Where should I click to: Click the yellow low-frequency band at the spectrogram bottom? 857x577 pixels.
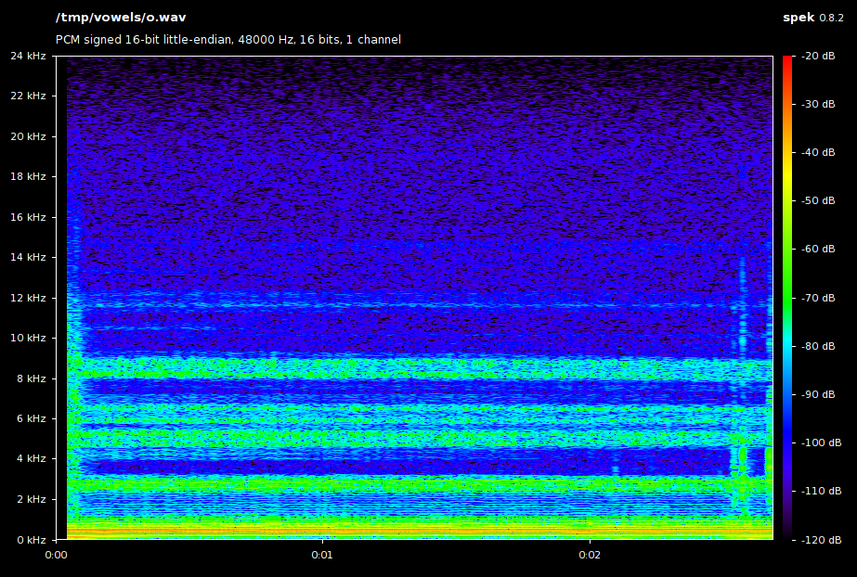(371, 531)
